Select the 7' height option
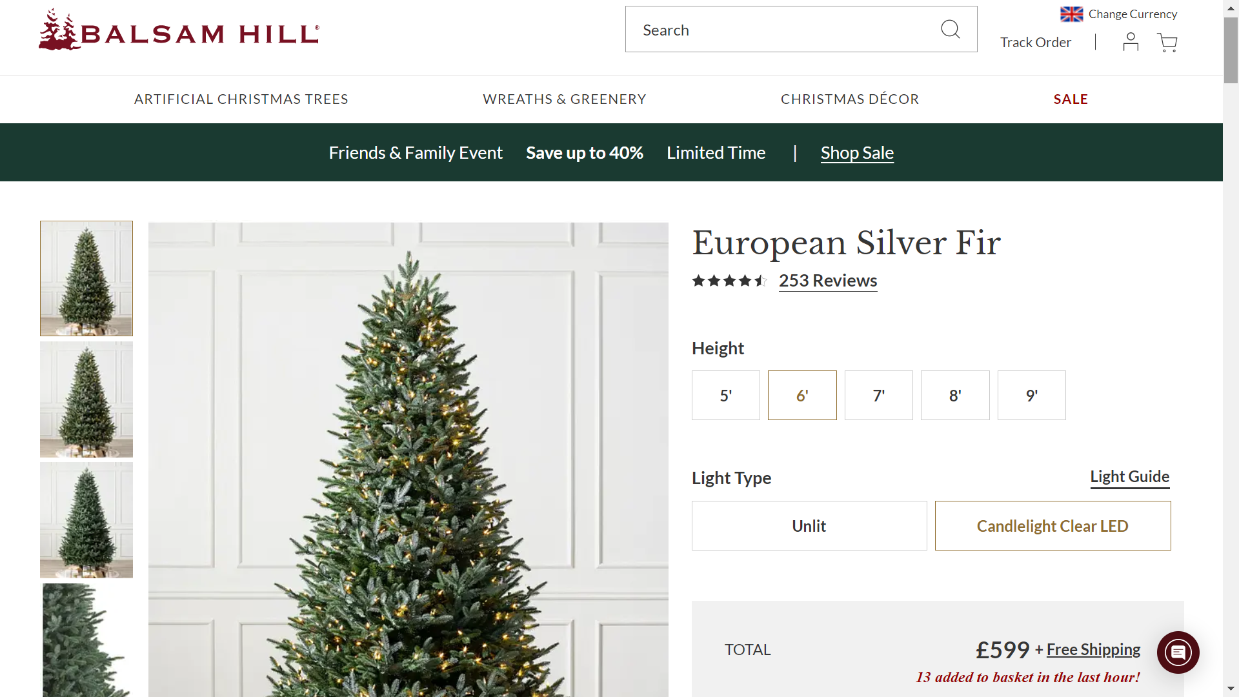 tap(878, 394)
